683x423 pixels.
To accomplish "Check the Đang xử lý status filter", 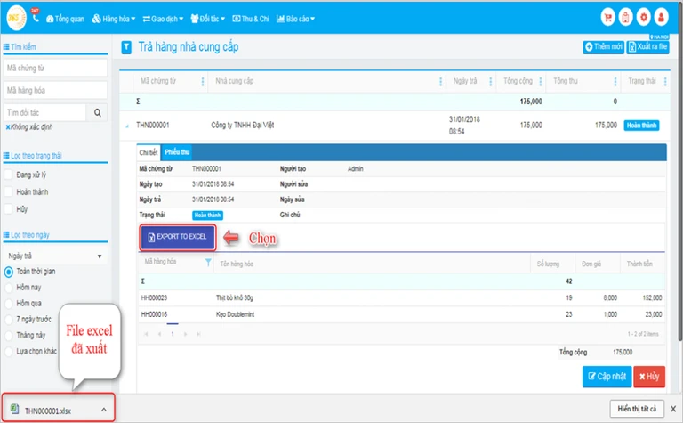I will (x=8, y=175).
